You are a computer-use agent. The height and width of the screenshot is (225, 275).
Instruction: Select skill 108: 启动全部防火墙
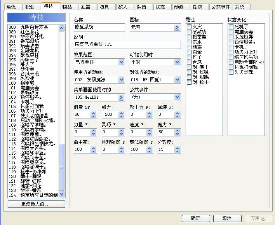(33, 120)
